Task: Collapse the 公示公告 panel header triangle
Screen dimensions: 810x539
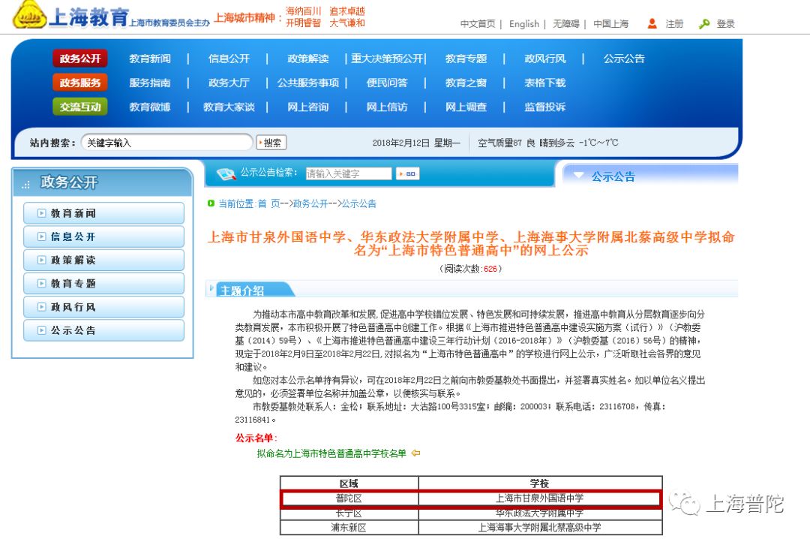Action: click(x=578, y=176)
